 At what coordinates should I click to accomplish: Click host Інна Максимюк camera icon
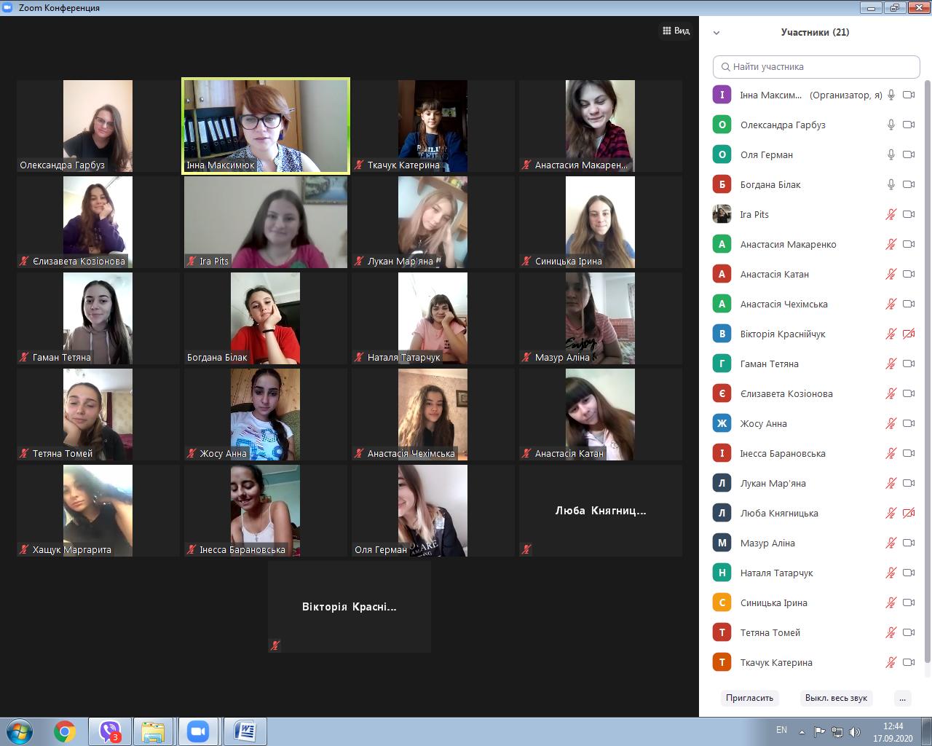(x=909, y=95)
